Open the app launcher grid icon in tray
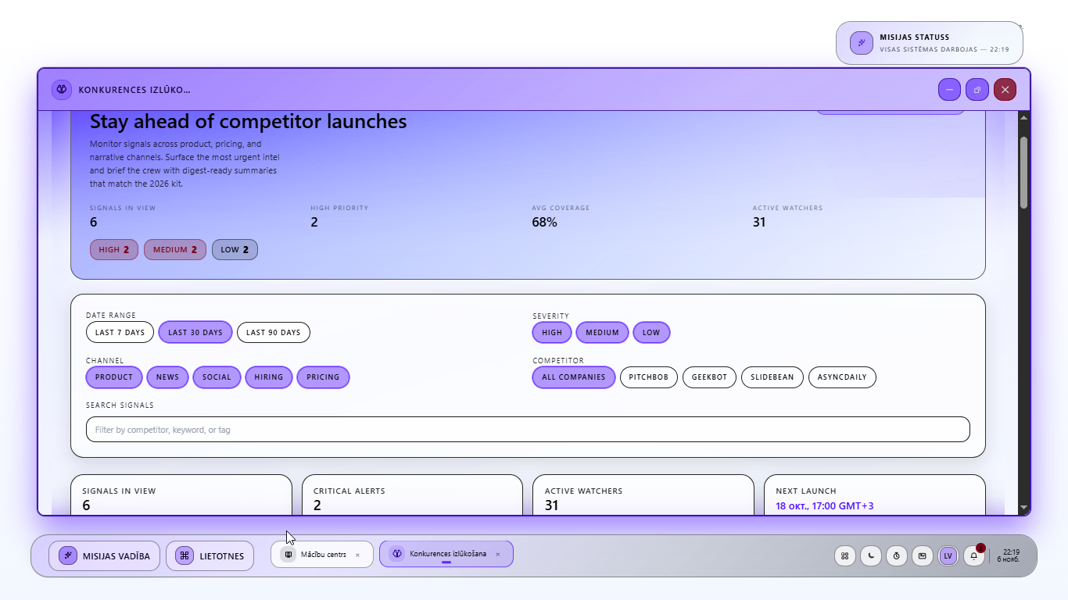 [x=844, y=555]
